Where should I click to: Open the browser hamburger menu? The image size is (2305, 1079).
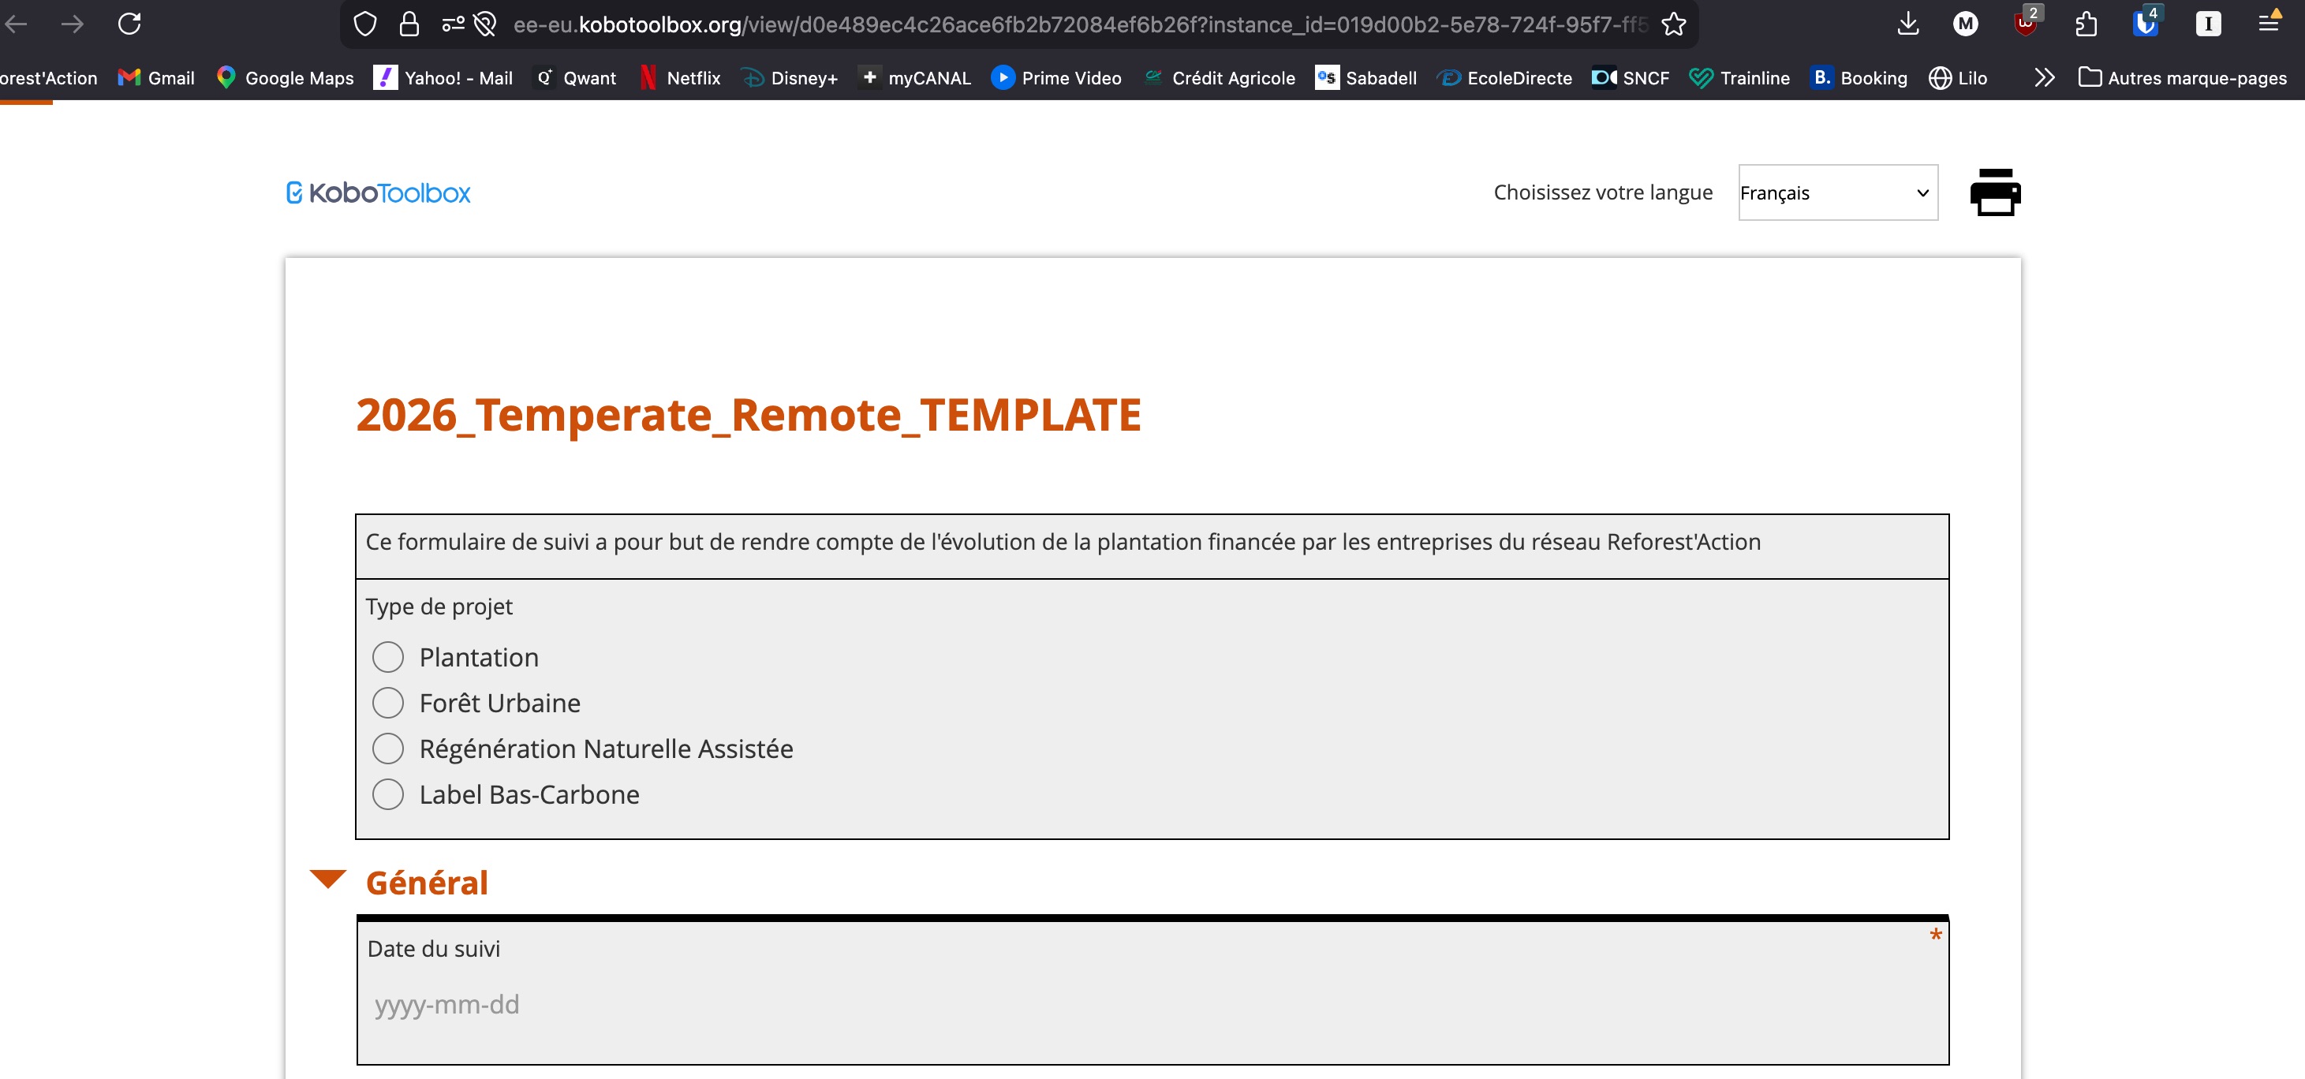[x=2268, y=24]
